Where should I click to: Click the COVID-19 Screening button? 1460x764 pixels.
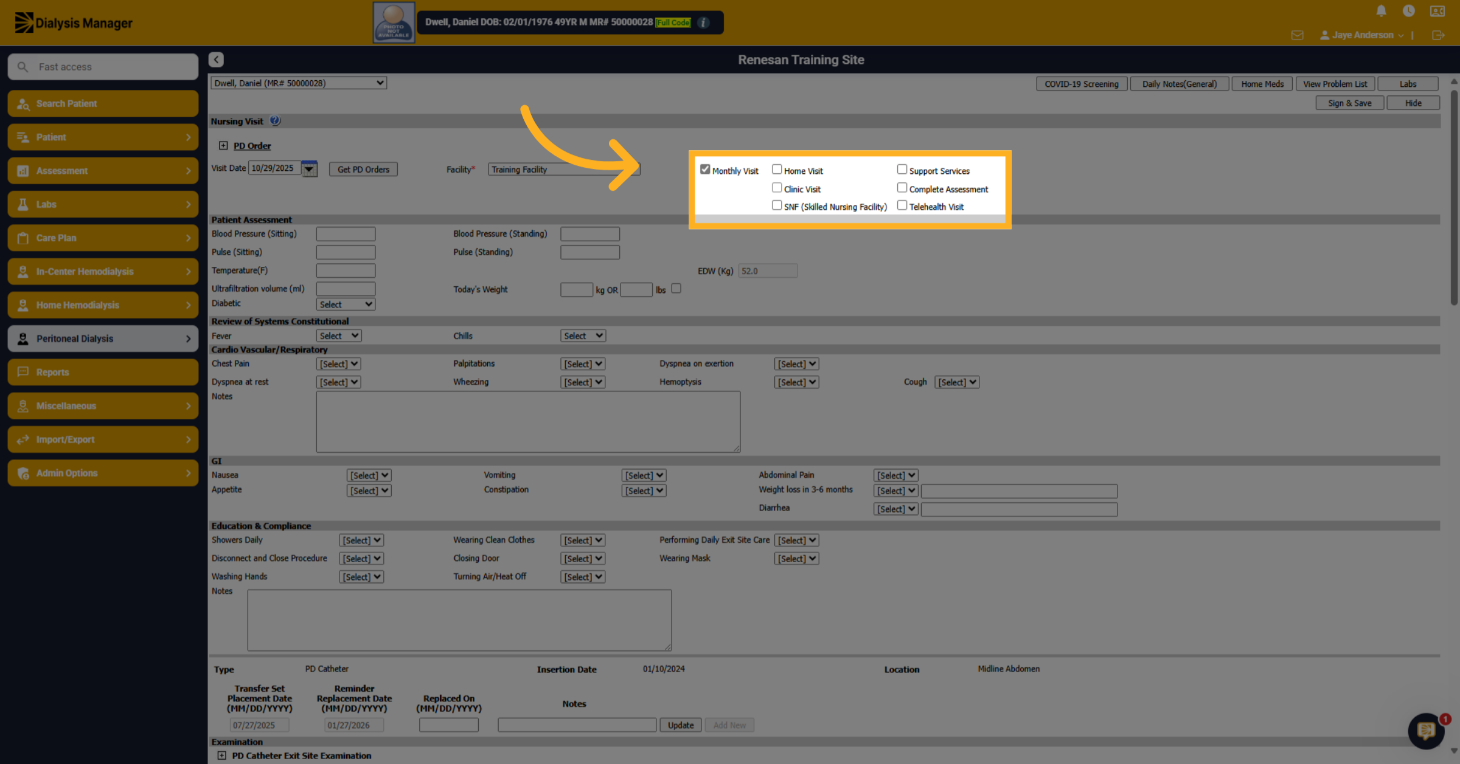(x=1081, y=84)
